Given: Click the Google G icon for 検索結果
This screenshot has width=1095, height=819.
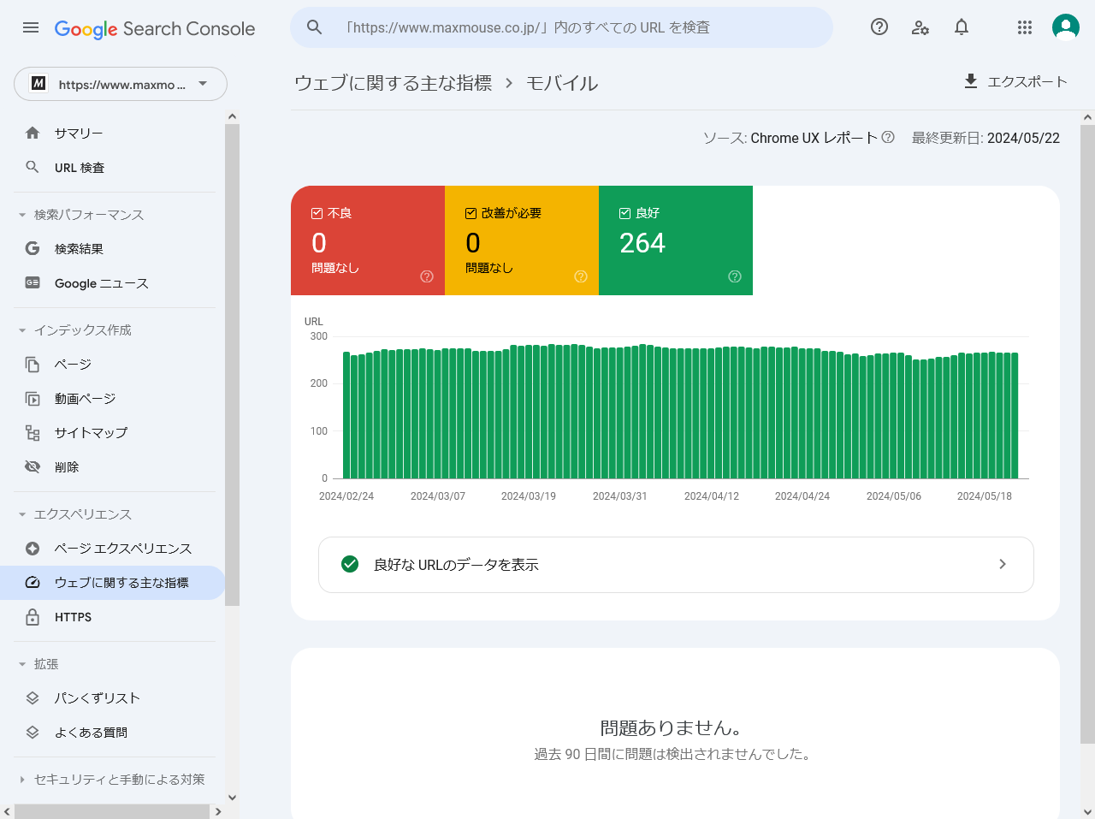Looking at the screenshot, I should pyautogui.click(x=33, y=248).
